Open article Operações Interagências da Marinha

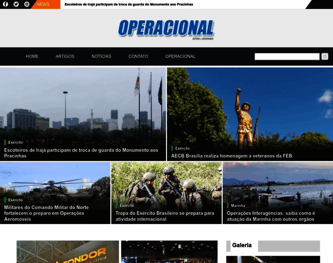click(x=271, y=216)
